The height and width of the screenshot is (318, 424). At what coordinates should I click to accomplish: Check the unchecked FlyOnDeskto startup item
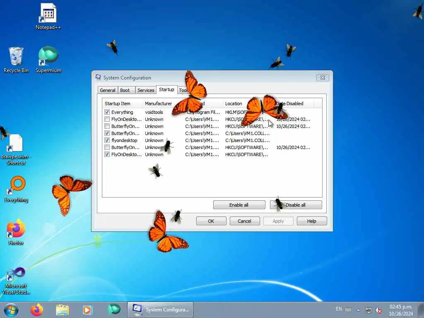[107, 119]
